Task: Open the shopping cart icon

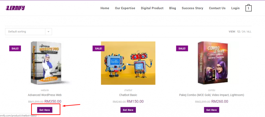Action: [x=248, y=8]
